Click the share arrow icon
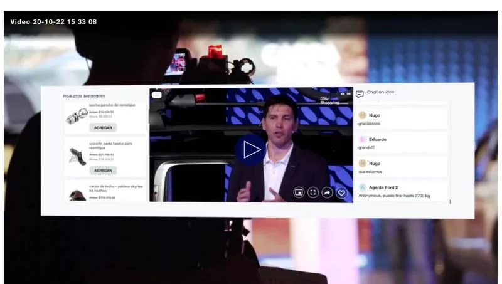Viewport: 502px width, 284px height. (327, 192)
